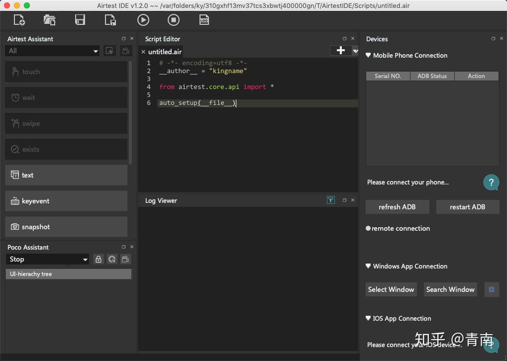Save the script with floppy icon

coord(80,20)
